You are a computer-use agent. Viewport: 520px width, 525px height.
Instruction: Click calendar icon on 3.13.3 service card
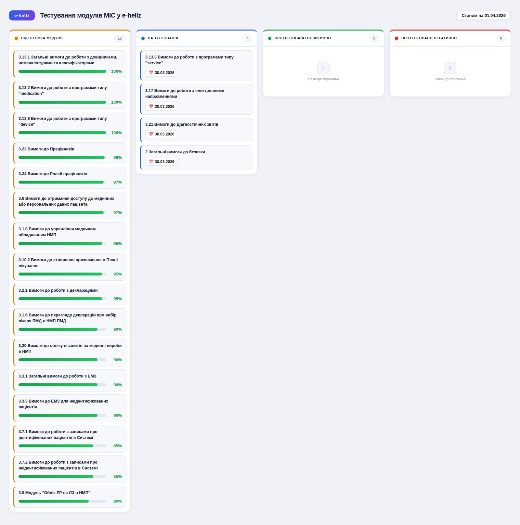151,73
